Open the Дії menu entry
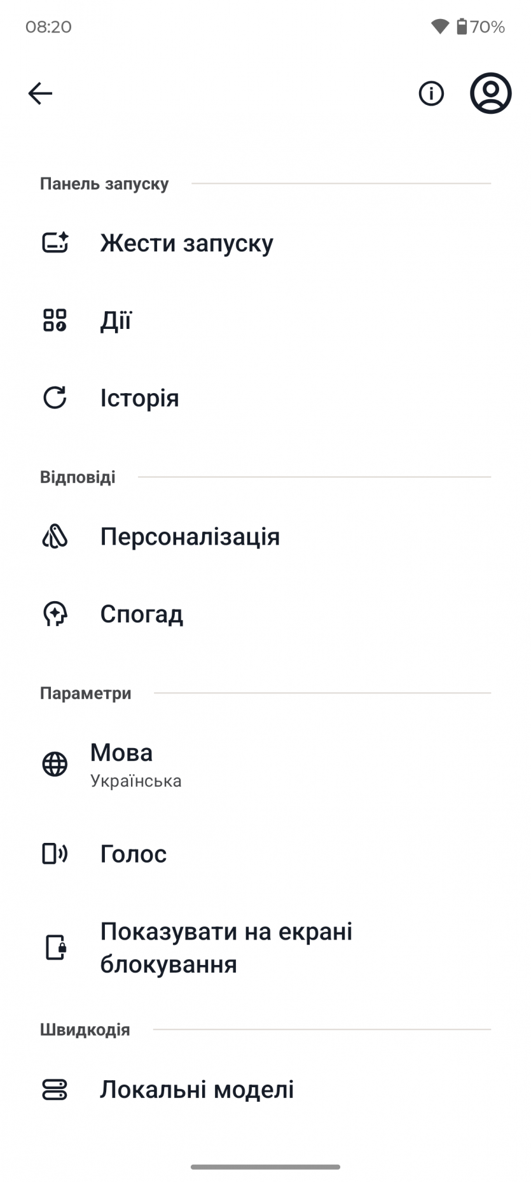This screenshot has width=531, height=1182. click(x=116, y=321)
